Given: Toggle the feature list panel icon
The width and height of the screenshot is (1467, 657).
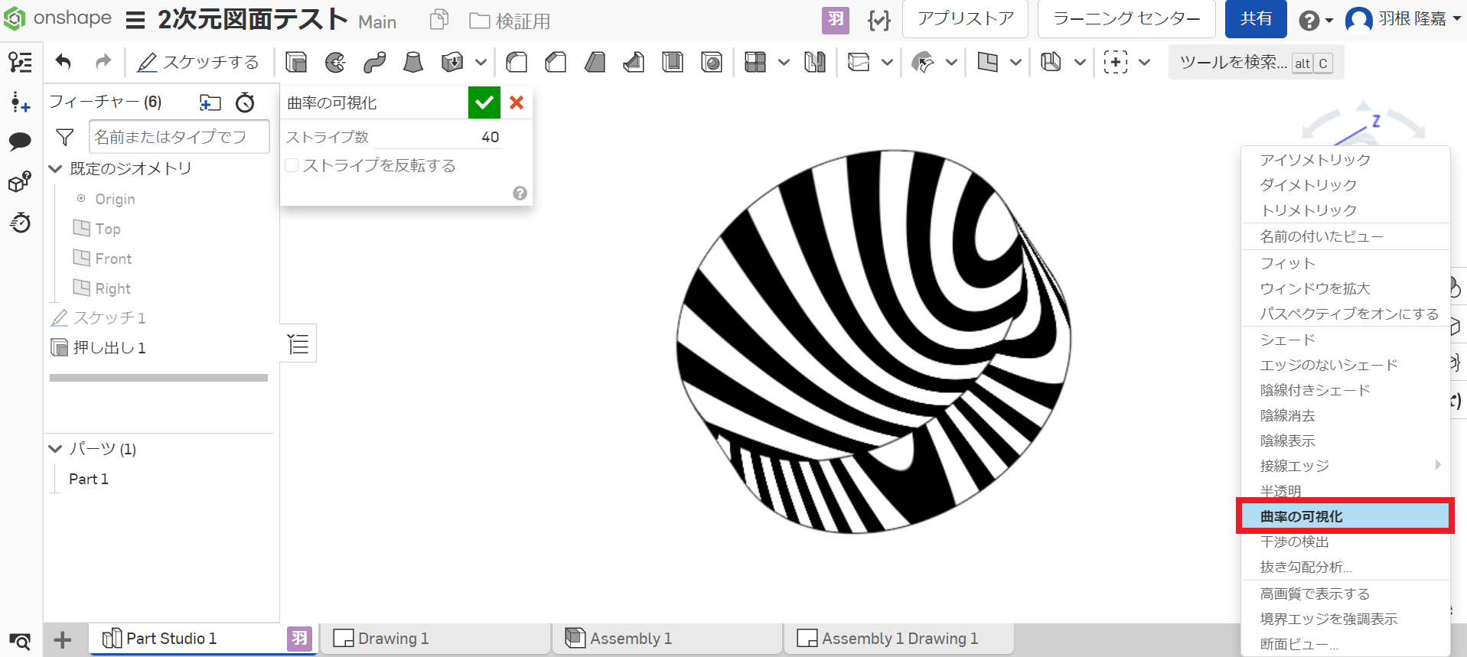Looking at the screenshot, I should click(x=20, y=62).
